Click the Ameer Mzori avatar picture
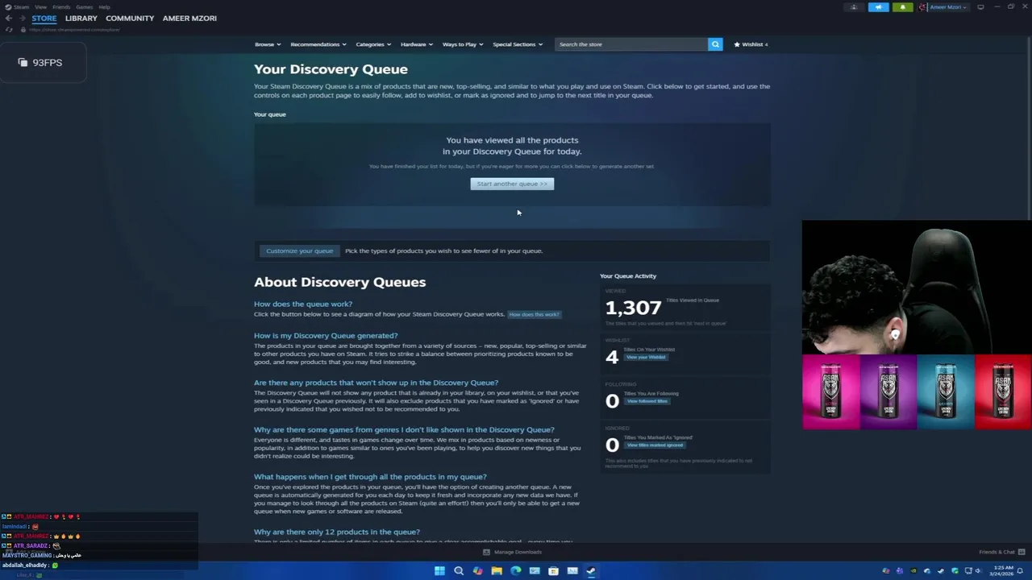Image resolution: width=1032 pixels, height=580 pixels. [924, 7]
